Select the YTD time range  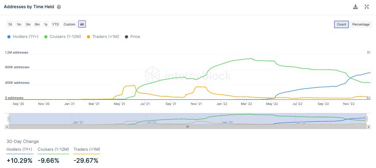tap(56, 24)
